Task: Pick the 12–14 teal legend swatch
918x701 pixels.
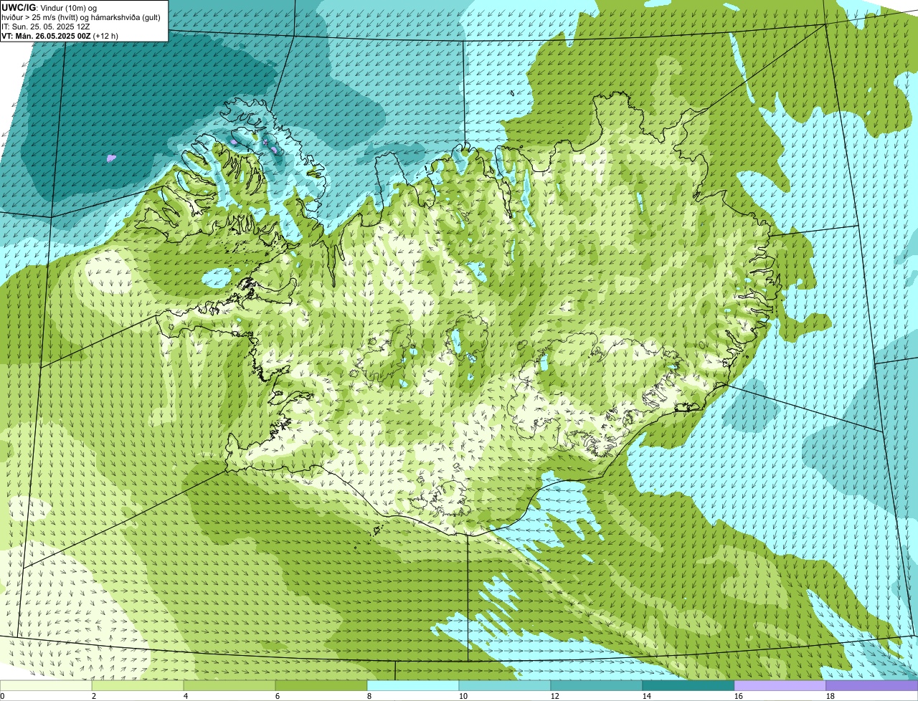Action: click(597, 686)
